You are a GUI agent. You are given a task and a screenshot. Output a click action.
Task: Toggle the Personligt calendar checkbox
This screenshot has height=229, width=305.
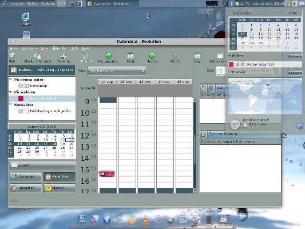[x=26, y=86]
